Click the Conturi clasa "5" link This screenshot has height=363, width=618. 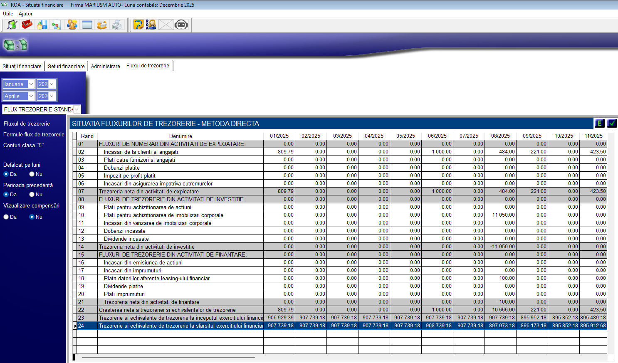(x=23, y=146)
